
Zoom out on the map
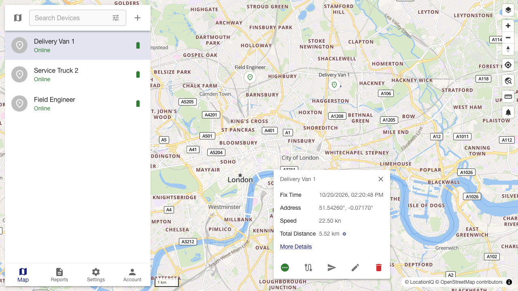tap(508, 38)
